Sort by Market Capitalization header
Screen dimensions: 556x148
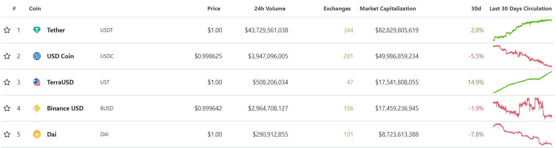coord(388,9)
